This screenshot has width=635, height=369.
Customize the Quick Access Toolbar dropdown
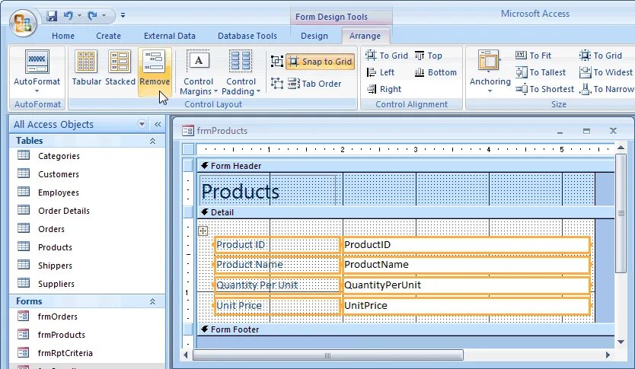tap(123, 16)
